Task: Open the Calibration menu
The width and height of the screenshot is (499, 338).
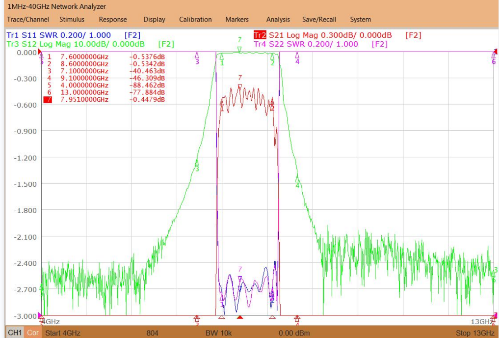Action: 195,20
